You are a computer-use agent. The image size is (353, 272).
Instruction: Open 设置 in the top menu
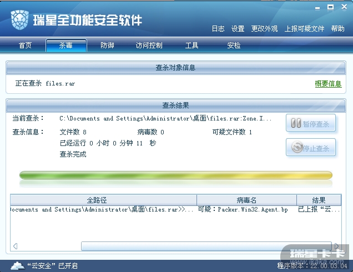coord(238,29)
